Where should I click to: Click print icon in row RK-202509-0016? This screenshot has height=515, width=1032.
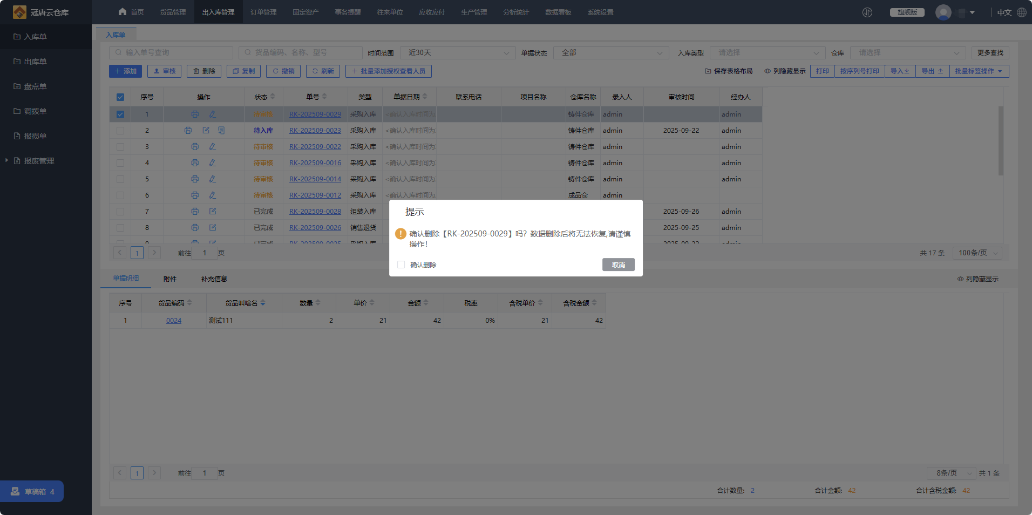coord(195,163)
